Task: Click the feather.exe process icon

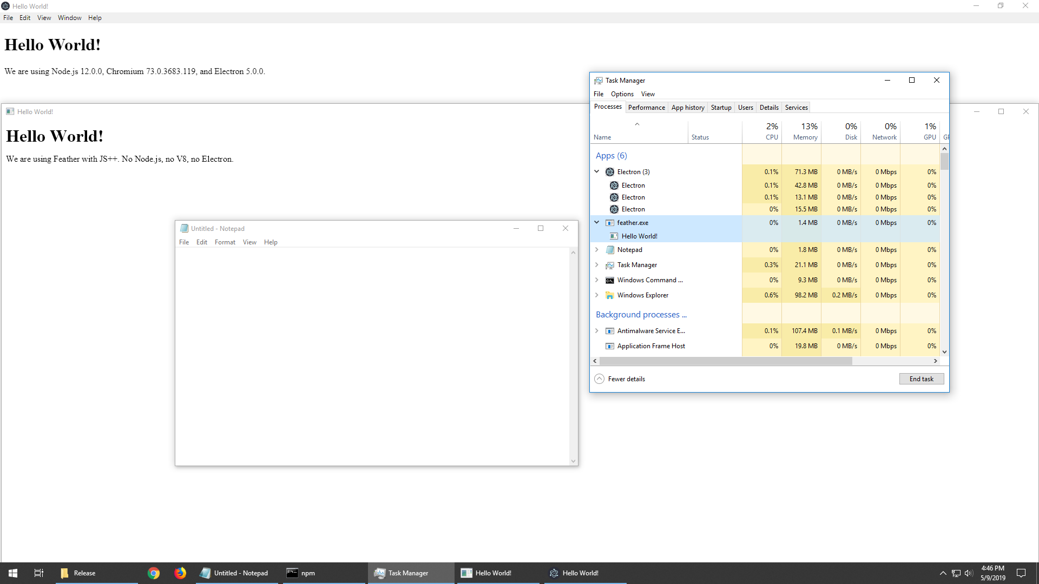Action: click(x=610, y=223)
